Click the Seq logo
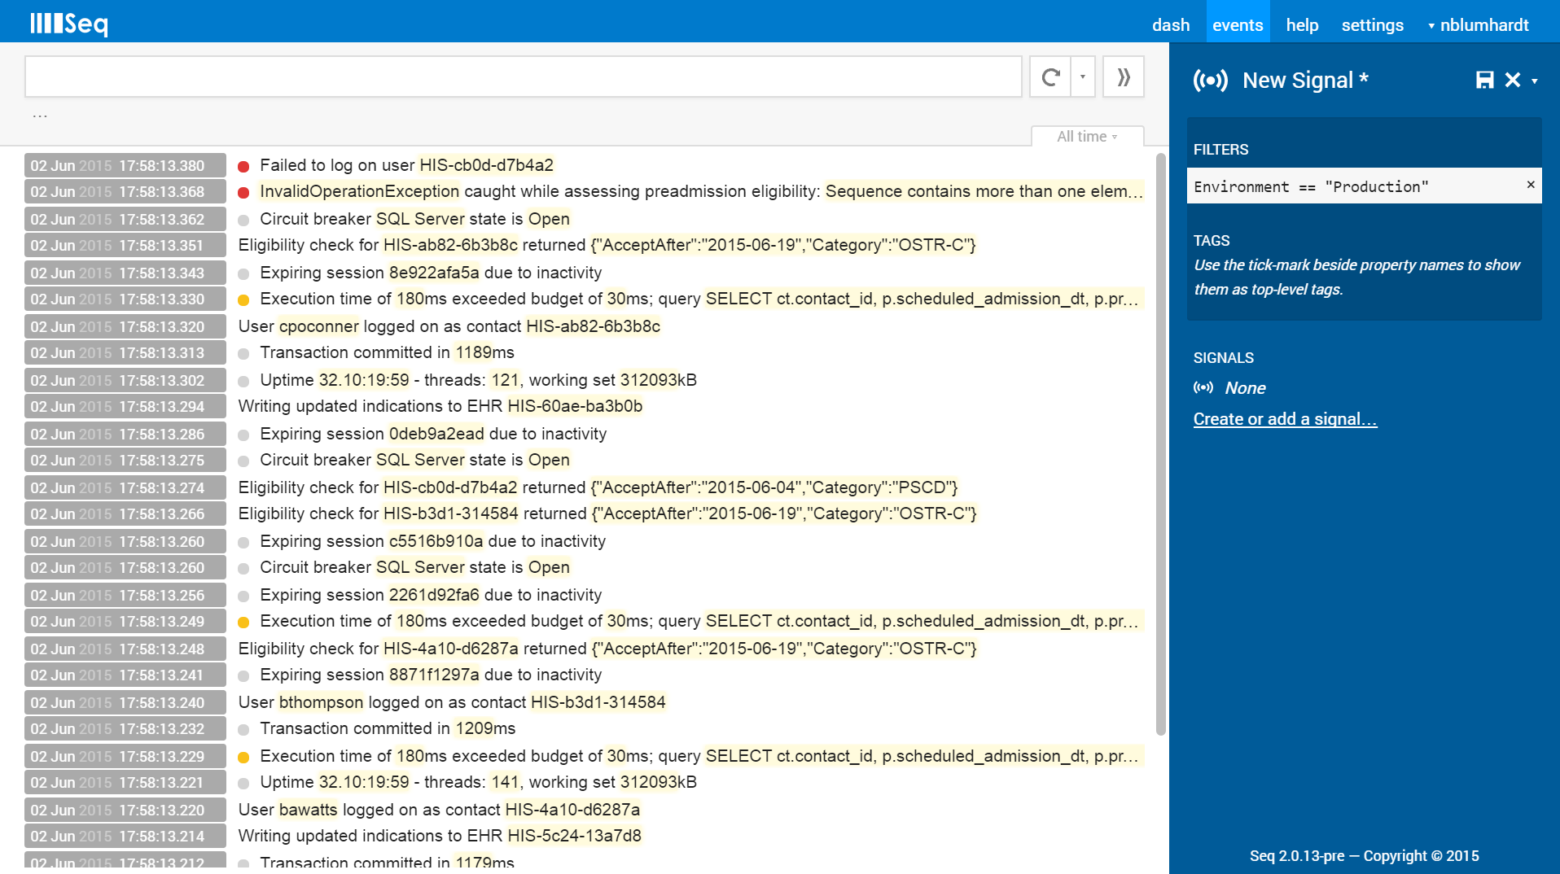Viewport: 1560px width, 874px height. pos(69,24)
